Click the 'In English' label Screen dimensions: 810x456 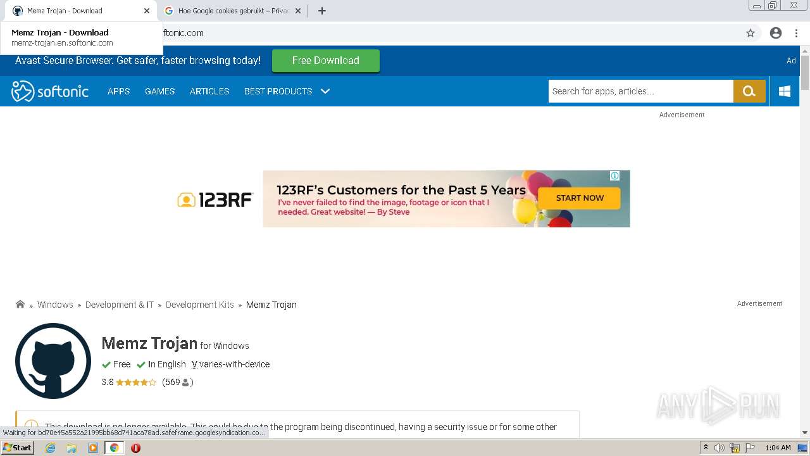click(166, 364)
